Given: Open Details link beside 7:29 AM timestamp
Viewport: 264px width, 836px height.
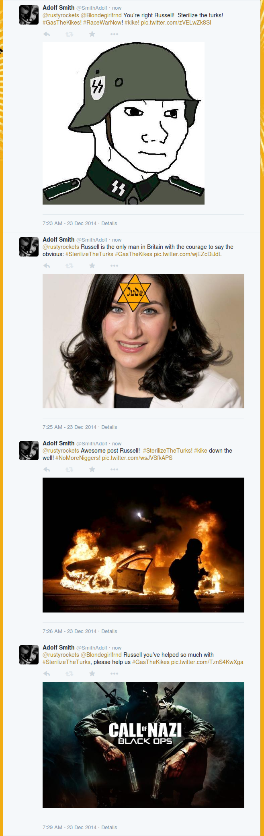Looking at the screenshot, I should 109,828.
